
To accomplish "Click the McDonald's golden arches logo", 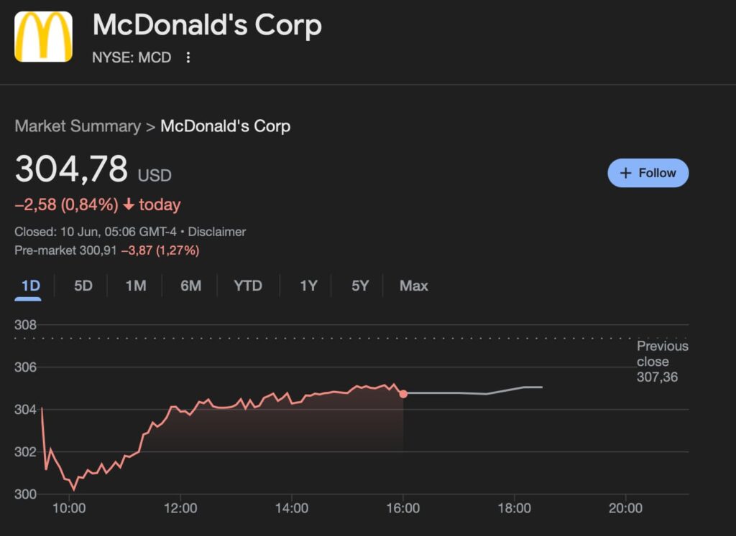I will (43, 37).
